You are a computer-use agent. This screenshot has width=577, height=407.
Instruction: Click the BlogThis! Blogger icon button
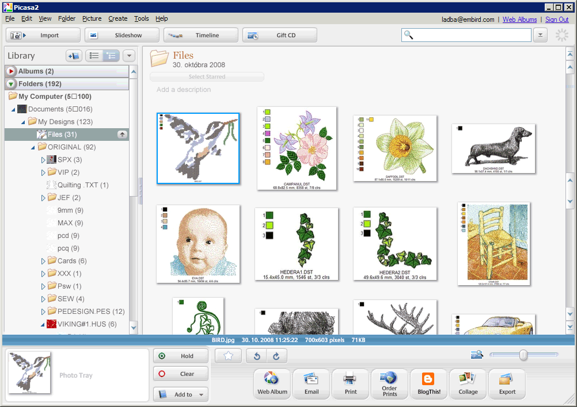(428, 384)
